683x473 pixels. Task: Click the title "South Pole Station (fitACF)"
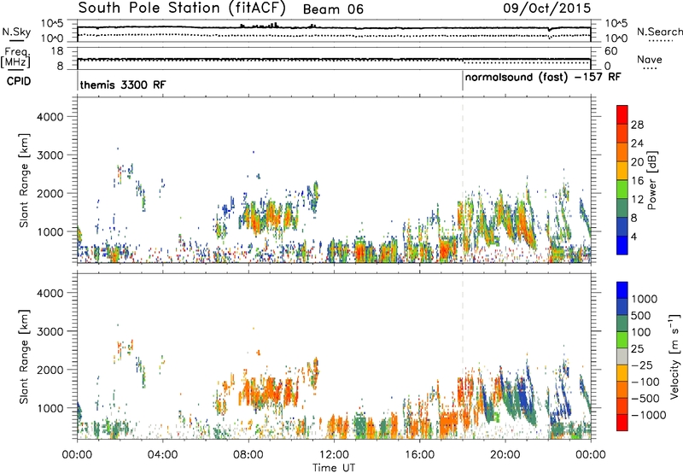click(x=182, y=9)
